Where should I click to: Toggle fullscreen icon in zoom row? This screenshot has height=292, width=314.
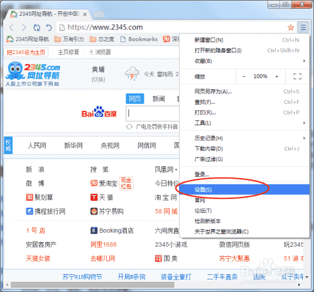pos(297,76)
